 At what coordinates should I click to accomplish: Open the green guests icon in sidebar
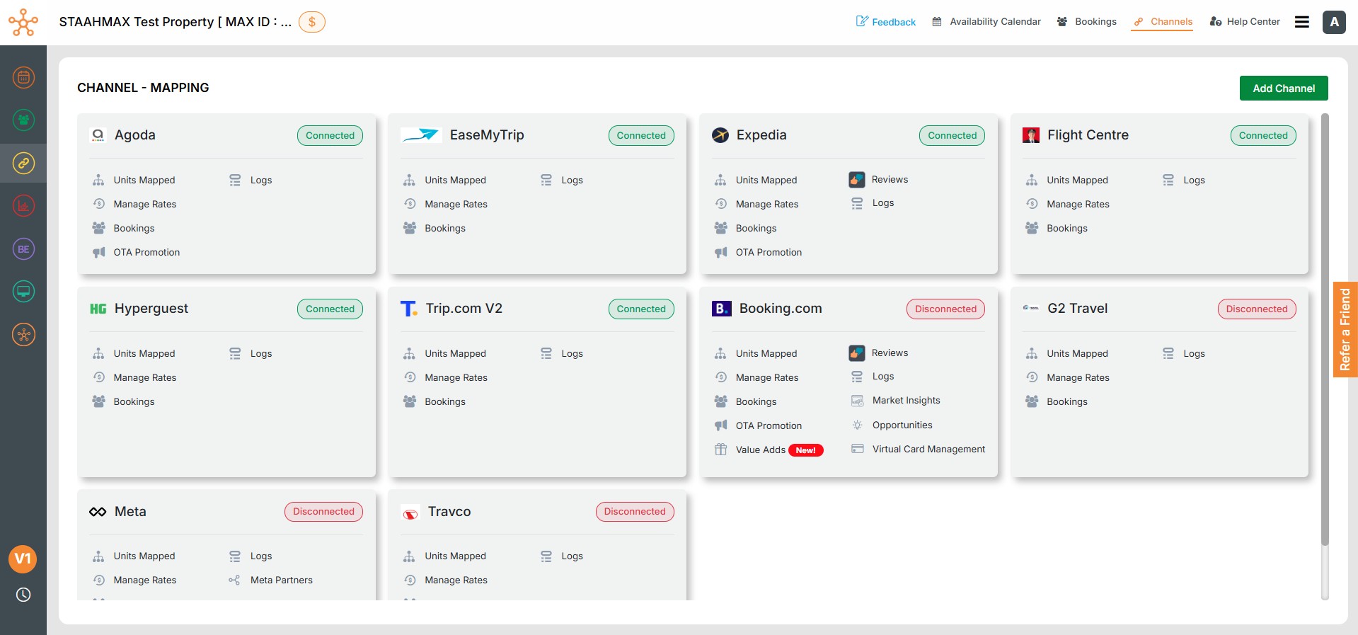tap(23, 120)
